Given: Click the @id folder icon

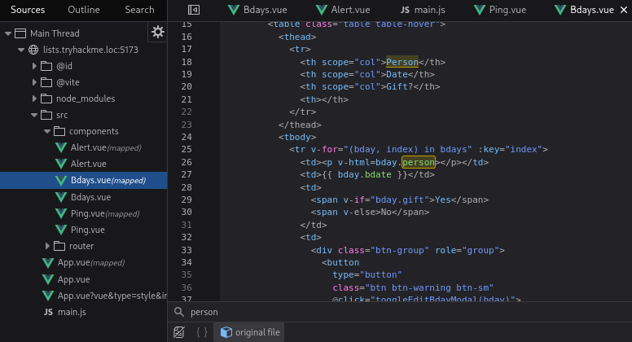Looking at the screenshot, I should click(x=46, y=66).
